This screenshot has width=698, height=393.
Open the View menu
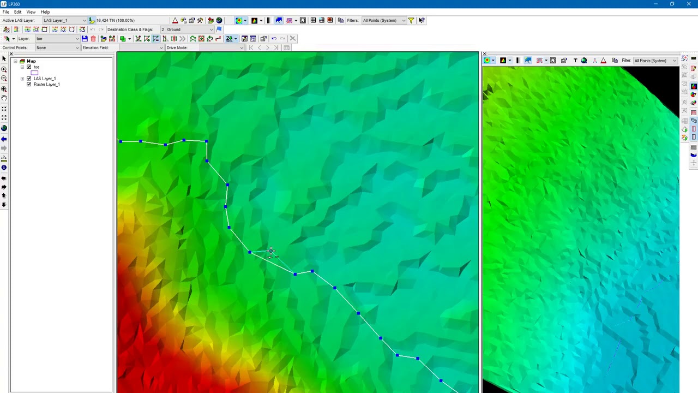[31, 12]
